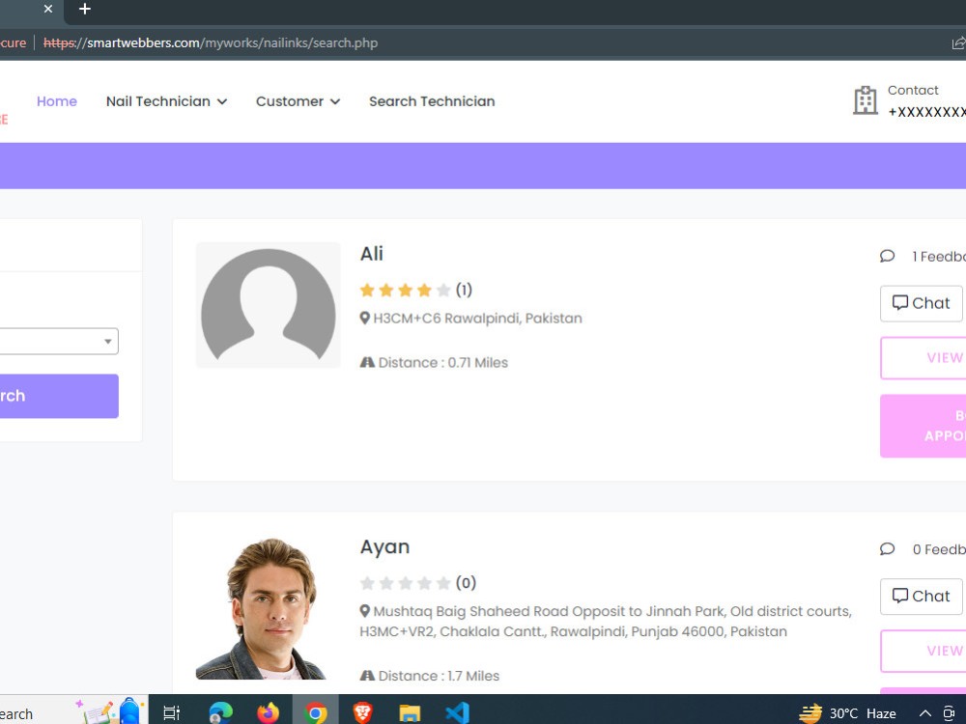Open File Explorer from the taskbar
The width and height of the screenshot is (966, 724).
click(x=410, y=713)
